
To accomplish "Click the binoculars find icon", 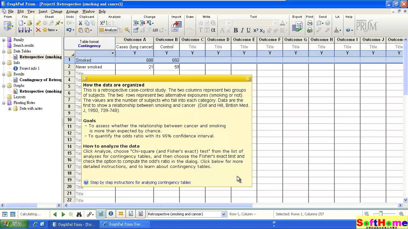I will pyautogui.click(x=79, y=214).
